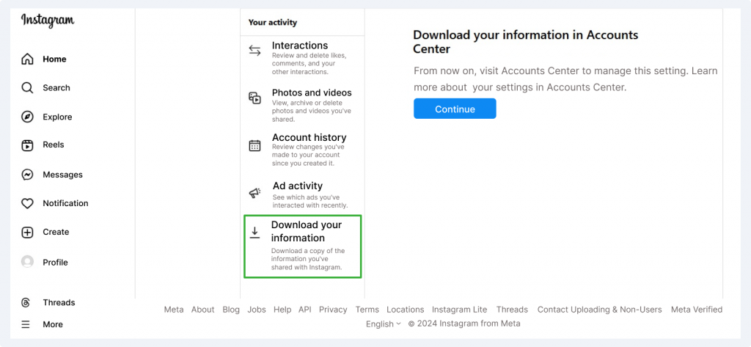This screenshot has width=751, height=347.
Task: Click the Home house icon
Action: [x=27, y=59]
